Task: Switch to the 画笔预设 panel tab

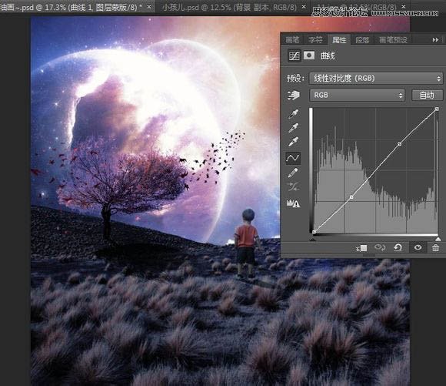Action: point(393,40)
